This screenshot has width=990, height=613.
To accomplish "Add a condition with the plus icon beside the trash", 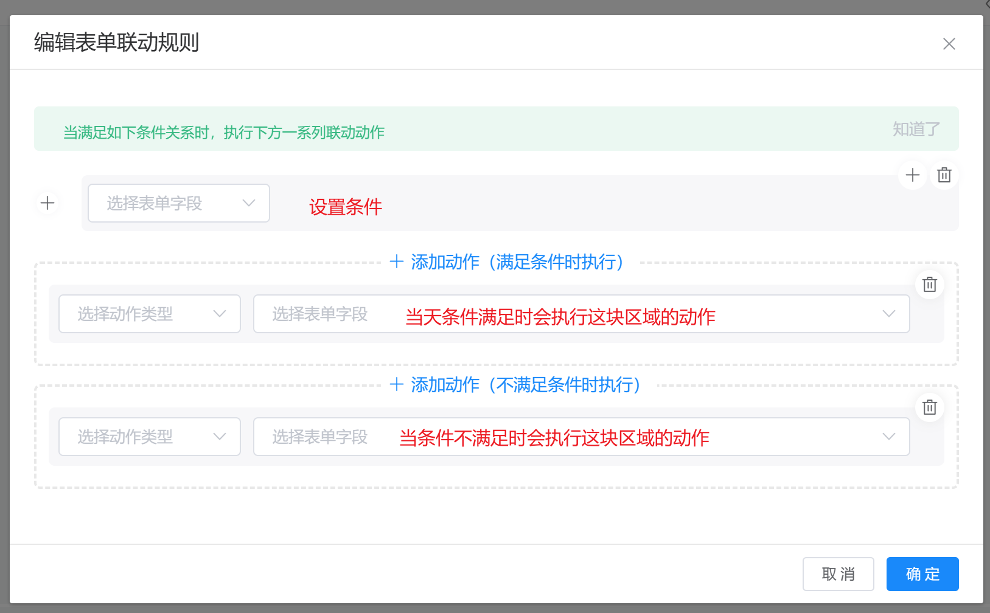I will pyautogui.click(x=912, y=175).
